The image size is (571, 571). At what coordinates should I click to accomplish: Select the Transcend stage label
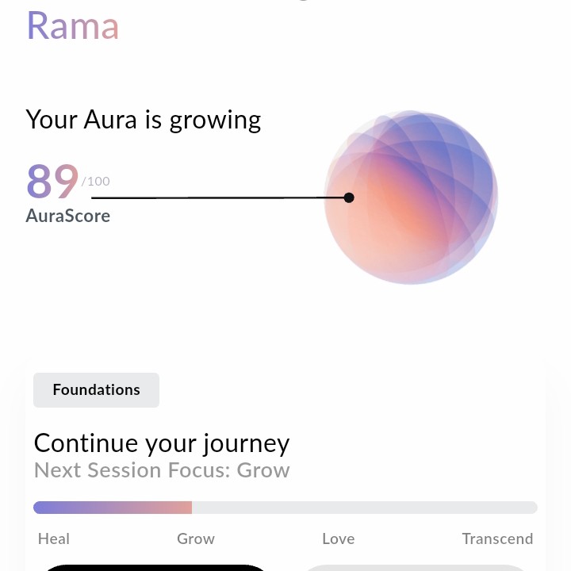[497, 539]
